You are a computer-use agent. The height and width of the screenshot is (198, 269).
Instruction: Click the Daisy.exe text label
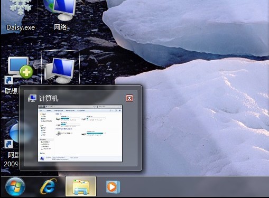(x=21, y=27)
